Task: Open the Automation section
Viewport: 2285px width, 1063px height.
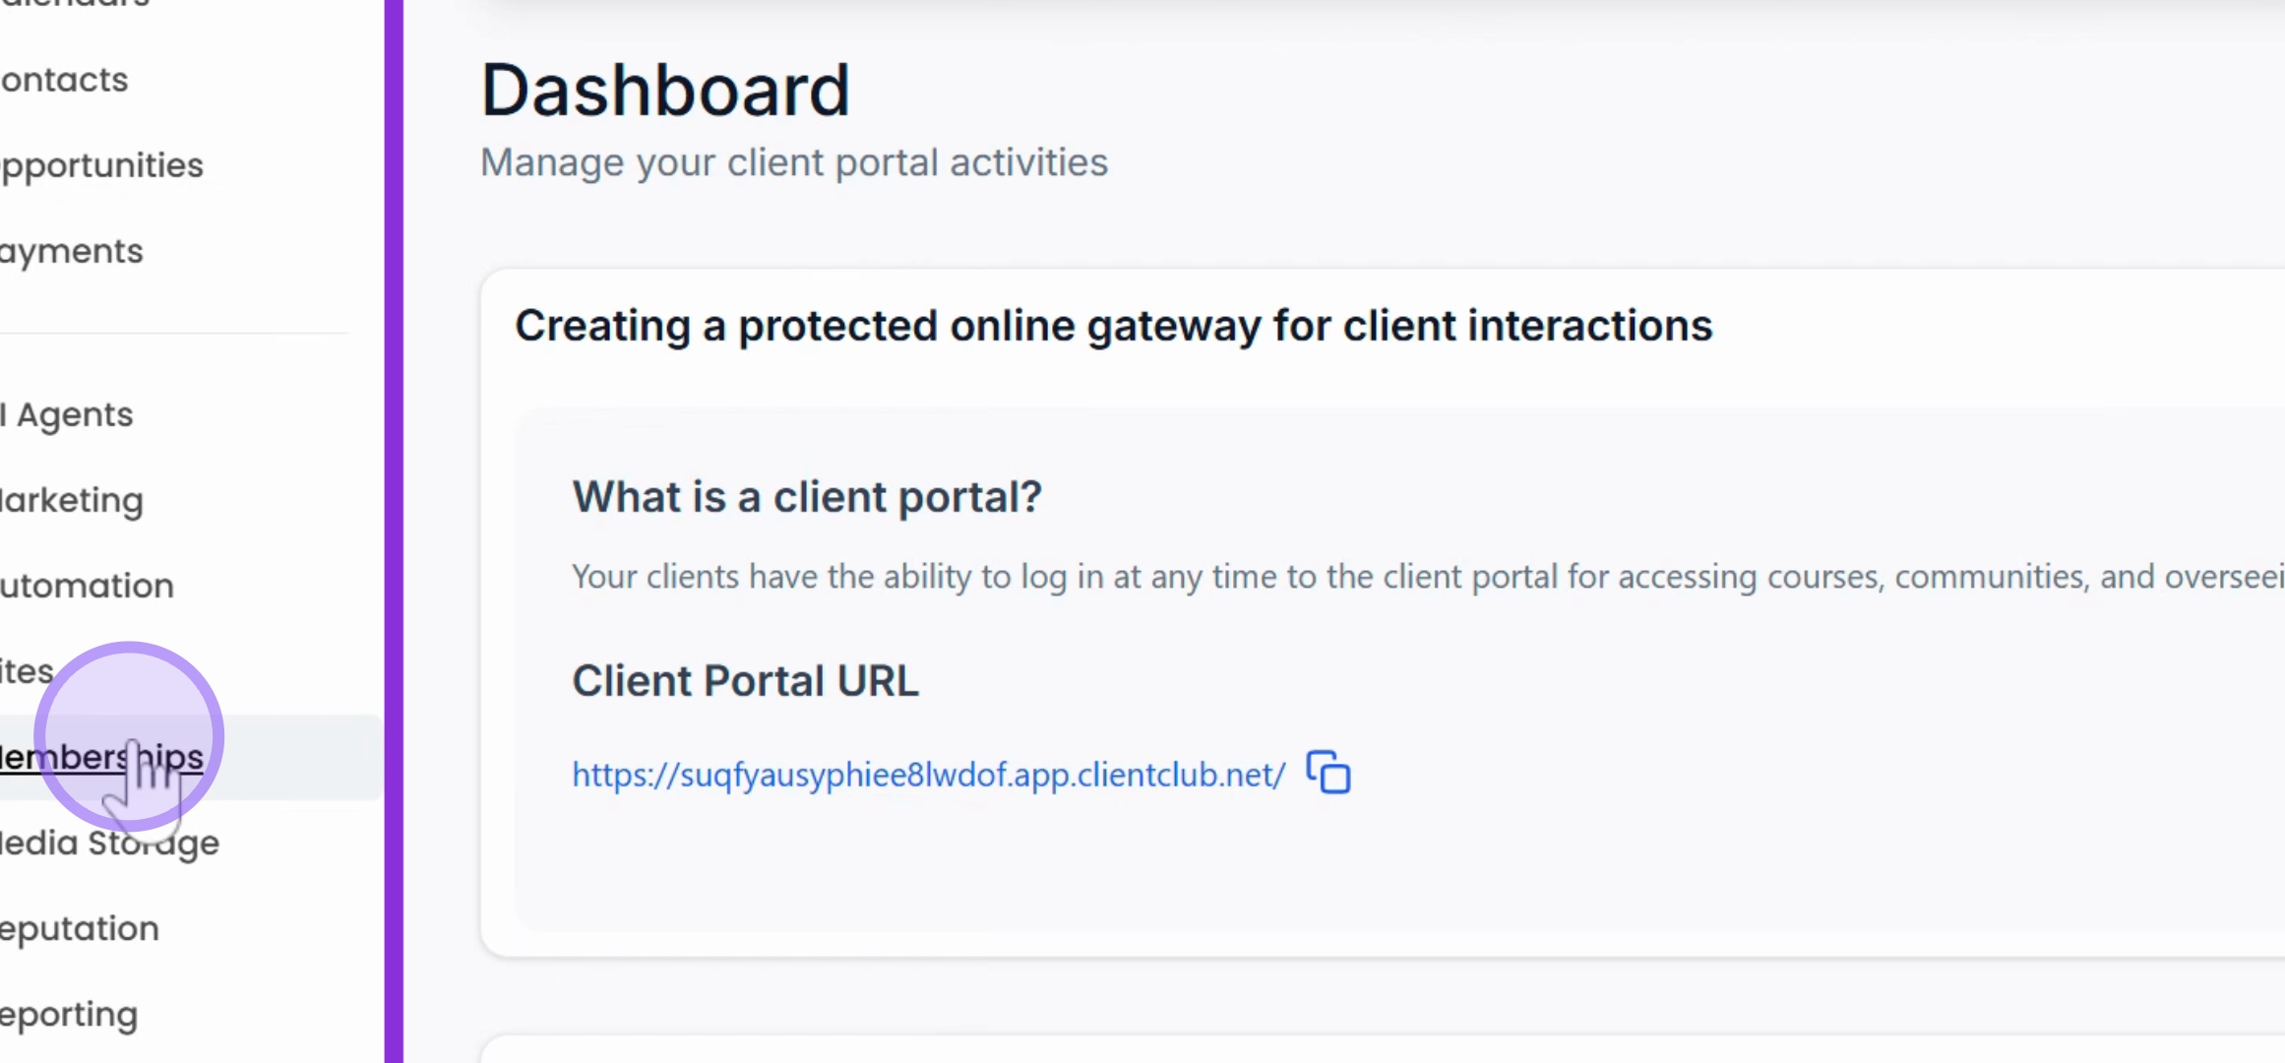Action: pyautogui.click(x=88, y=586)
